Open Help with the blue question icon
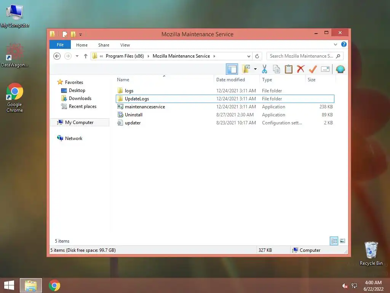The height and width of the screenshot is (293, 390). point(344,44)
